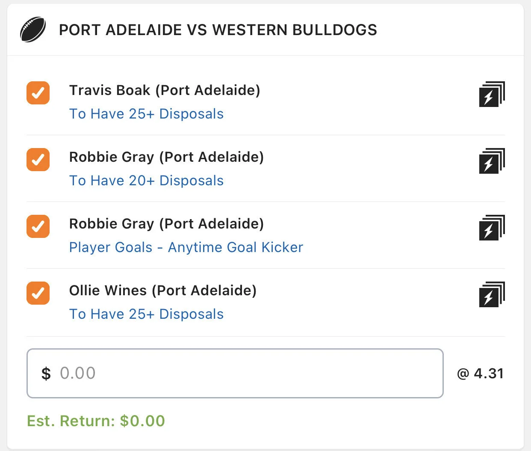Untick Ollie Wines 25+ Disposals checkbox

point(38,293)
